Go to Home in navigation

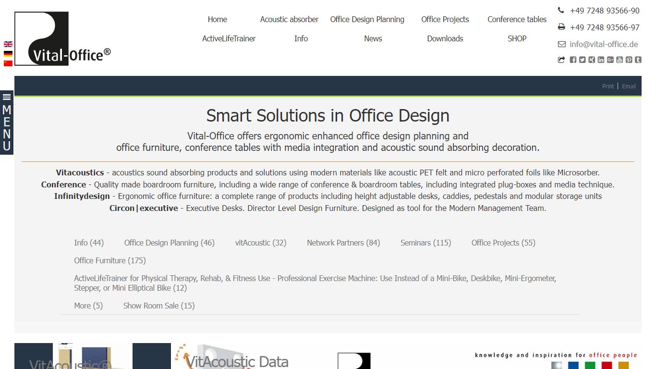(x=218, y=19)
